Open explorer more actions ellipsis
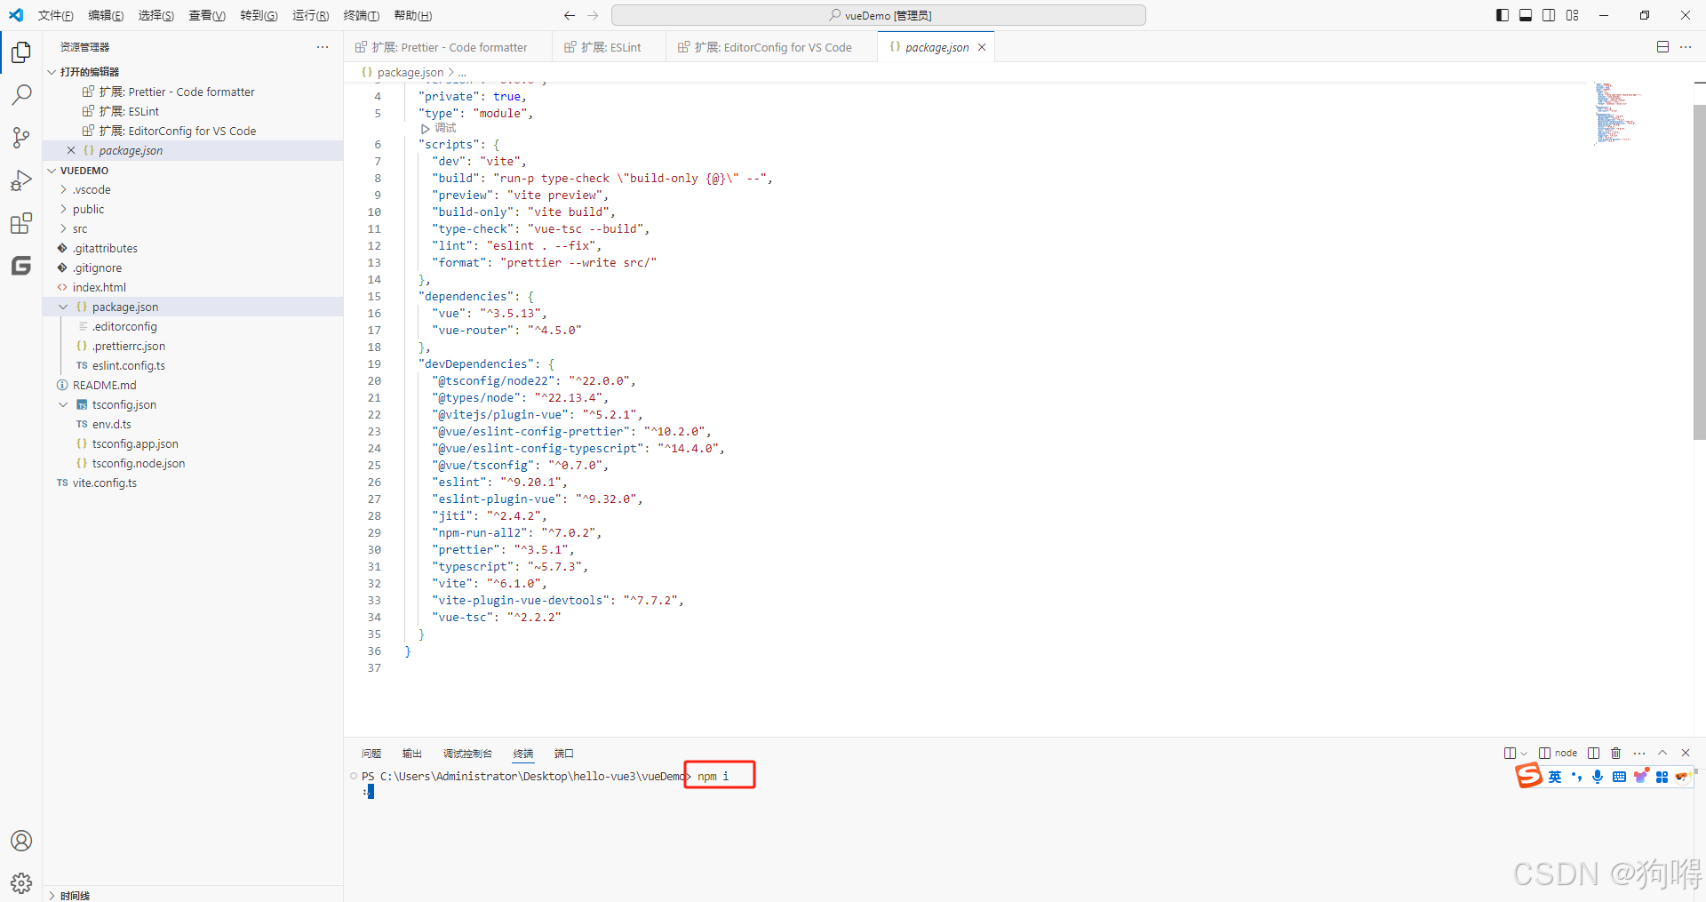Viewport: 1706px width, 902px height. click(322, 46)
